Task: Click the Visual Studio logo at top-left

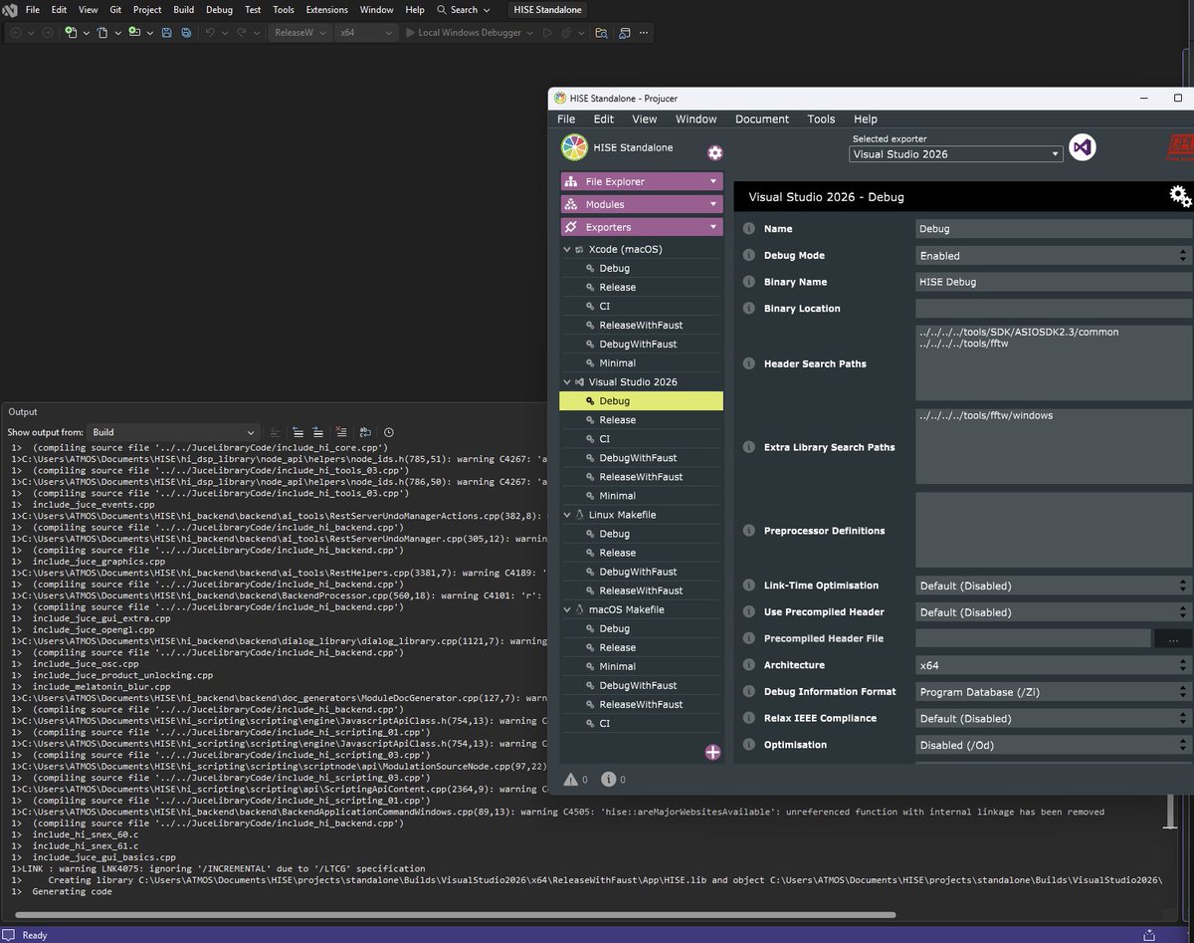Action: coord(10,10)
